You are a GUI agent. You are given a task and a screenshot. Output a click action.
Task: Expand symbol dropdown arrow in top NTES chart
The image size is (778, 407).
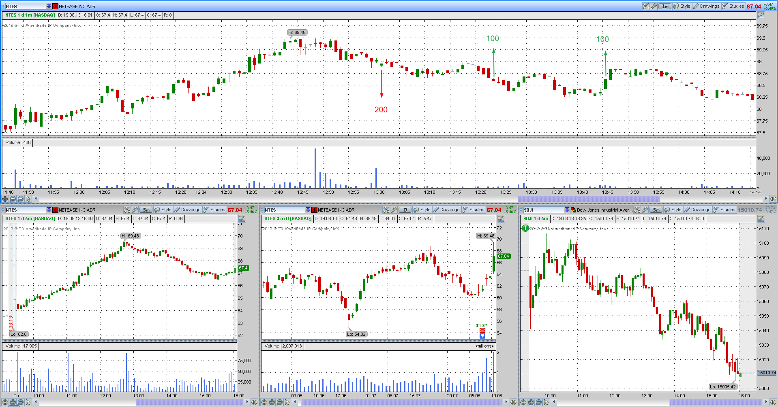49,6
